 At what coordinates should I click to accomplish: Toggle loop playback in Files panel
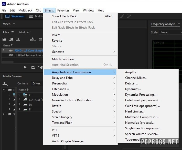pos(33,67)
